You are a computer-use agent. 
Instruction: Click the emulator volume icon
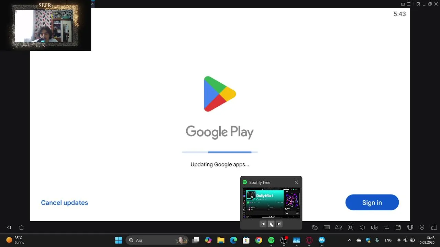[x=362, y=227]
